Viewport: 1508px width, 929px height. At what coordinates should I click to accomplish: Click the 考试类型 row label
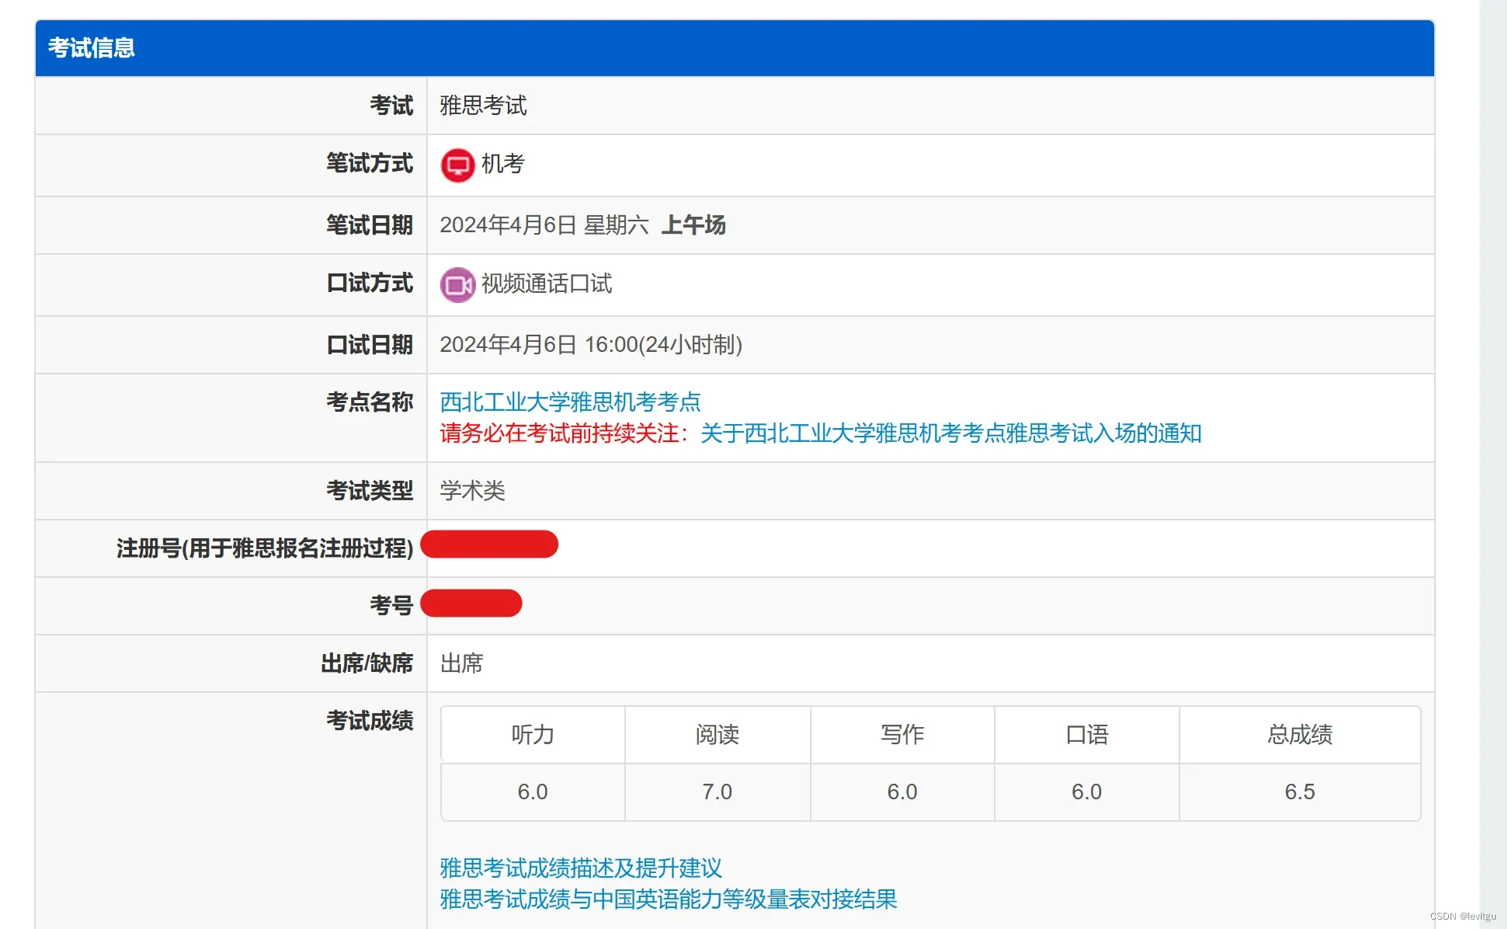[x=370, y=491]
